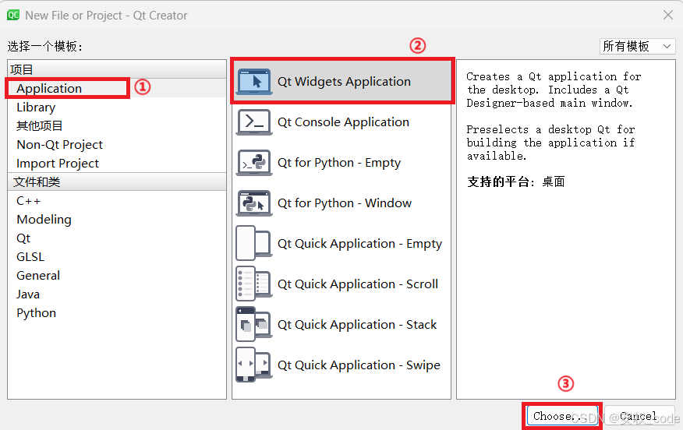Click the Qt Quick Application - Stack icon
The height and width of the screenshot is (430, 683).
[x=254, y=324]
